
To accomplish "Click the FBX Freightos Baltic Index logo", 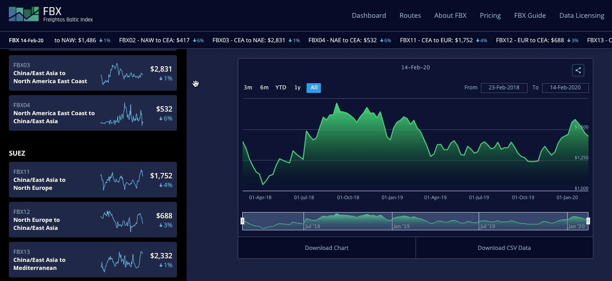I will click(51, 14).
